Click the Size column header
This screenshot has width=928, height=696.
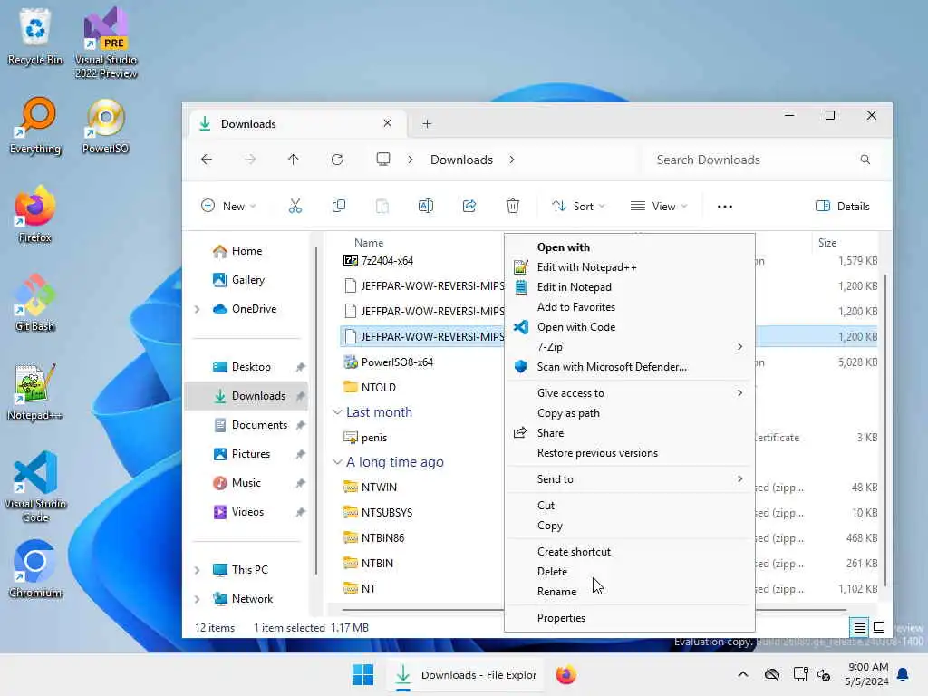[x=827, y=243]
